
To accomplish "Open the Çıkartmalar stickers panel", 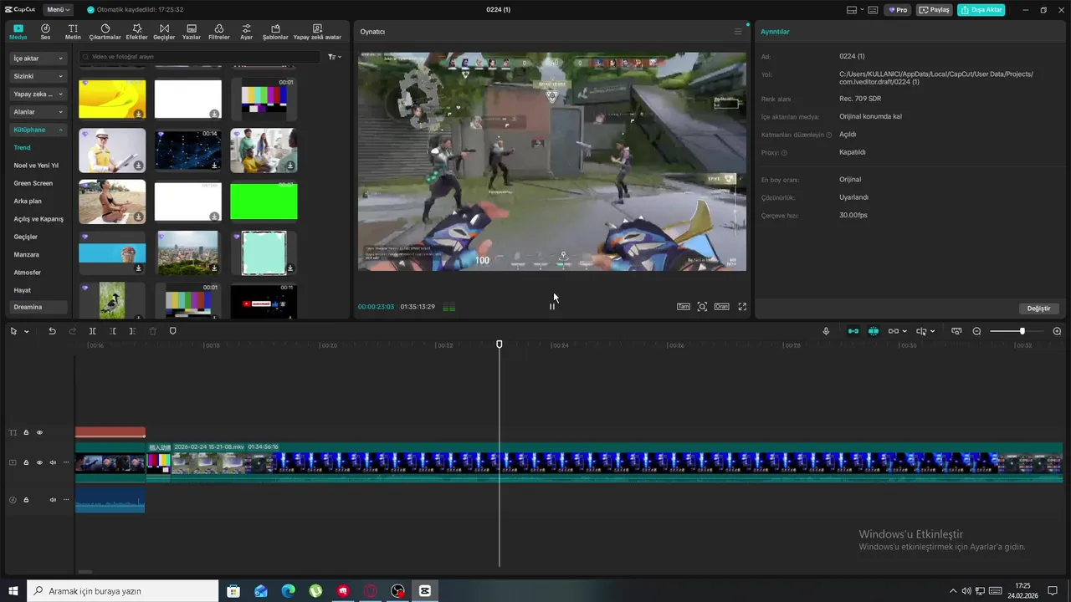I will [105, 33].
